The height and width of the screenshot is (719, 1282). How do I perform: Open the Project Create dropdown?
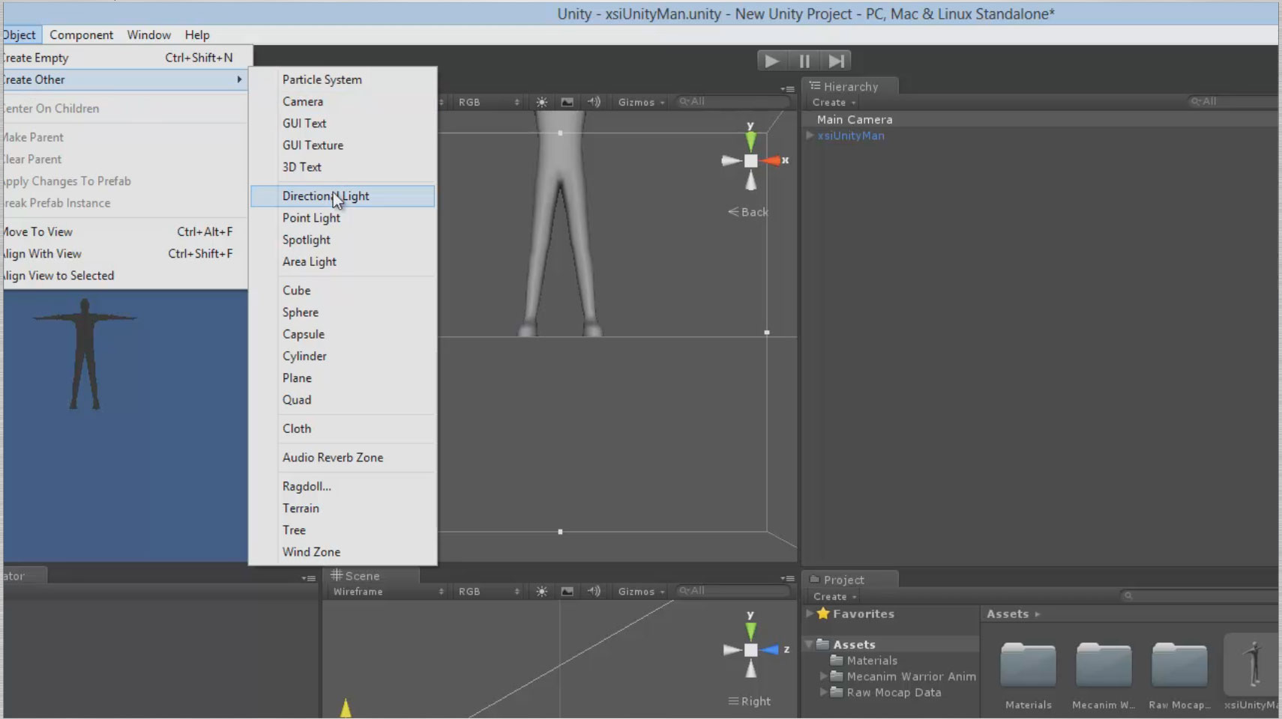click(x=834, y=597)
